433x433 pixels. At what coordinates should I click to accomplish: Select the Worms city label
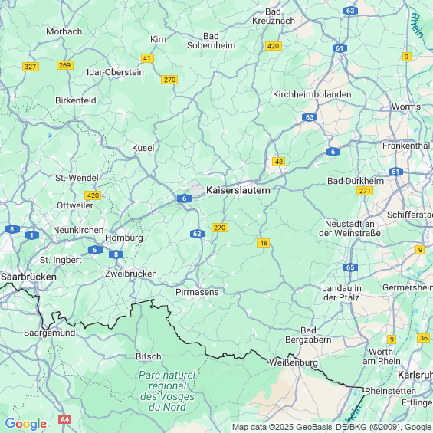[x=406, y=107]
